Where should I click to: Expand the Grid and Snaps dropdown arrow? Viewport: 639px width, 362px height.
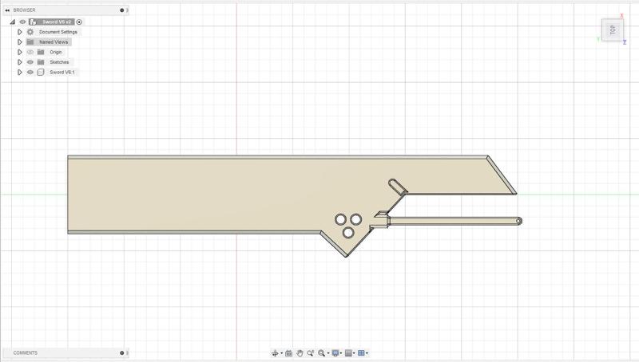pyautogui.click(x=354, y=352)
